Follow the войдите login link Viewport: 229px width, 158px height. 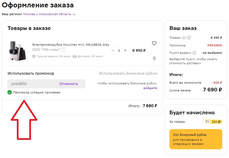tap(150, 88)
